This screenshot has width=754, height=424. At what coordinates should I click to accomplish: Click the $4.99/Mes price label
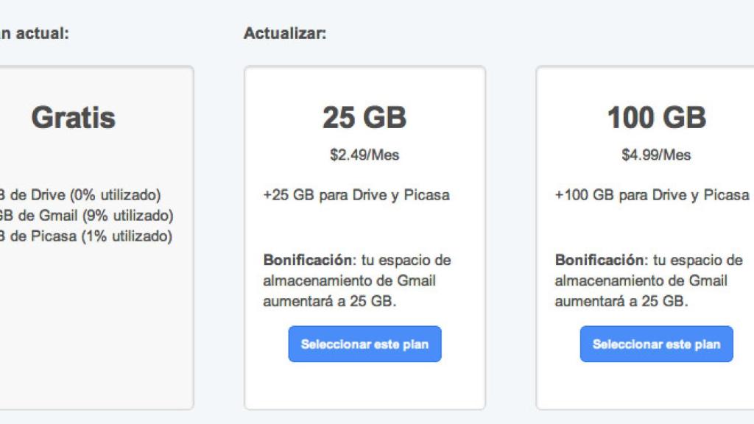[x=655, y=155]
